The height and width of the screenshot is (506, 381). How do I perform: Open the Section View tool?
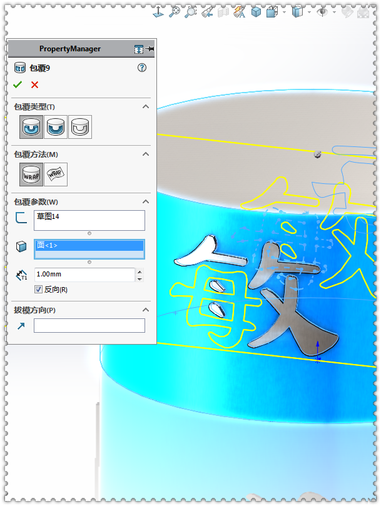223,12
